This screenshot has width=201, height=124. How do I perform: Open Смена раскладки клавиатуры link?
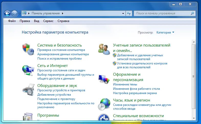click(x=142, y=107)
